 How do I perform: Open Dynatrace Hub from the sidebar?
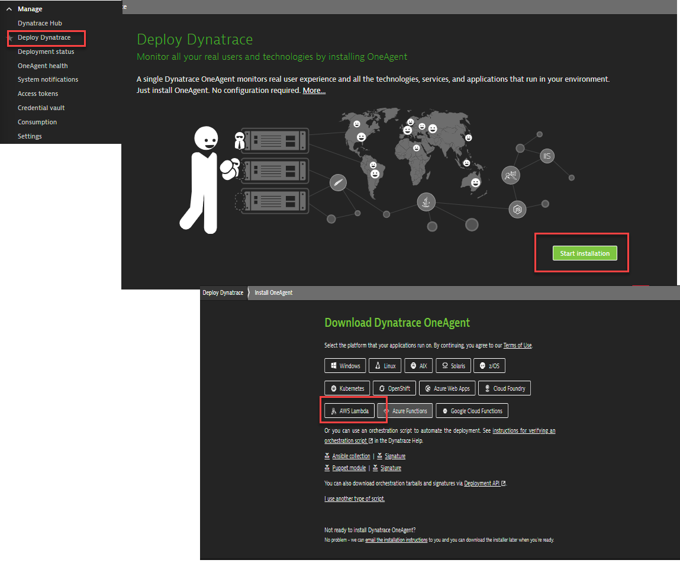pos(40,23)
